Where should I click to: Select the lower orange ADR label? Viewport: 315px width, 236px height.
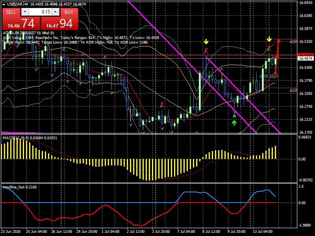click(x=293, y=91)
